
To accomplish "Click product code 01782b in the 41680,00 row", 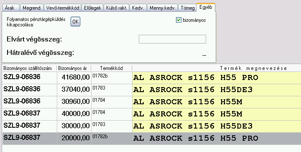I will click(x=112, y=78).
